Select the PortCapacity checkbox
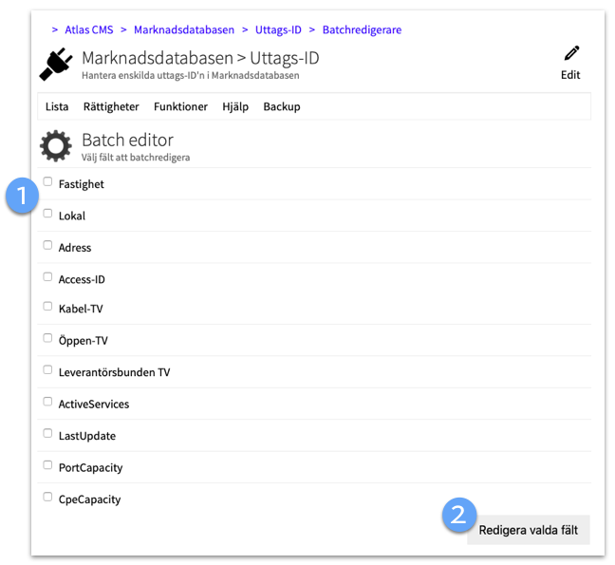Image resolution: width=615 pixels, height=565 pixels. pyautogui.click(x=48, y=465)
